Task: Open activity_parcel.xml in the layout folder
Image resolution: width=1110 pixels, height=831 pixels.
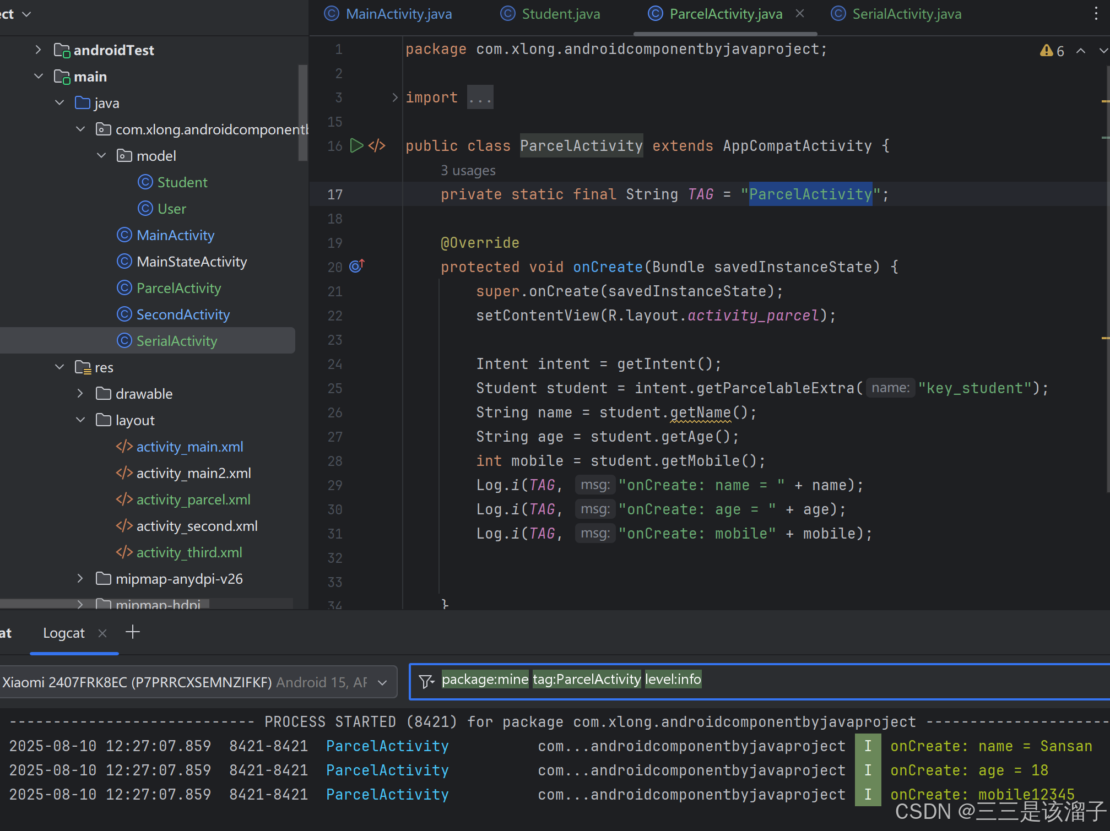Action: [193, 499]
